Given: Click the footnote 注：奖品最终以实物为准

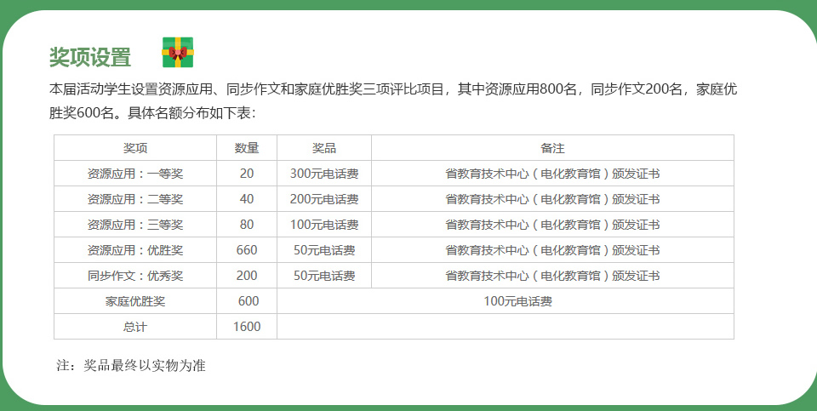Looking at the screenshot, I should [131, 366].
